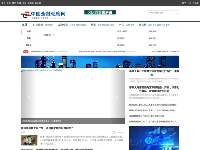Go to previous carousel slide arrow

click(29, 97)
